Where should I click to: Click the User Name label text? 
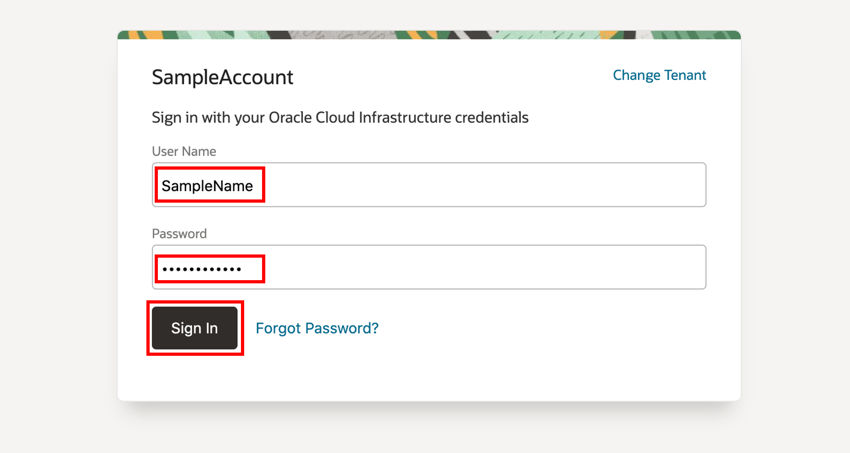pyautogui.click(x=184, y=151)
